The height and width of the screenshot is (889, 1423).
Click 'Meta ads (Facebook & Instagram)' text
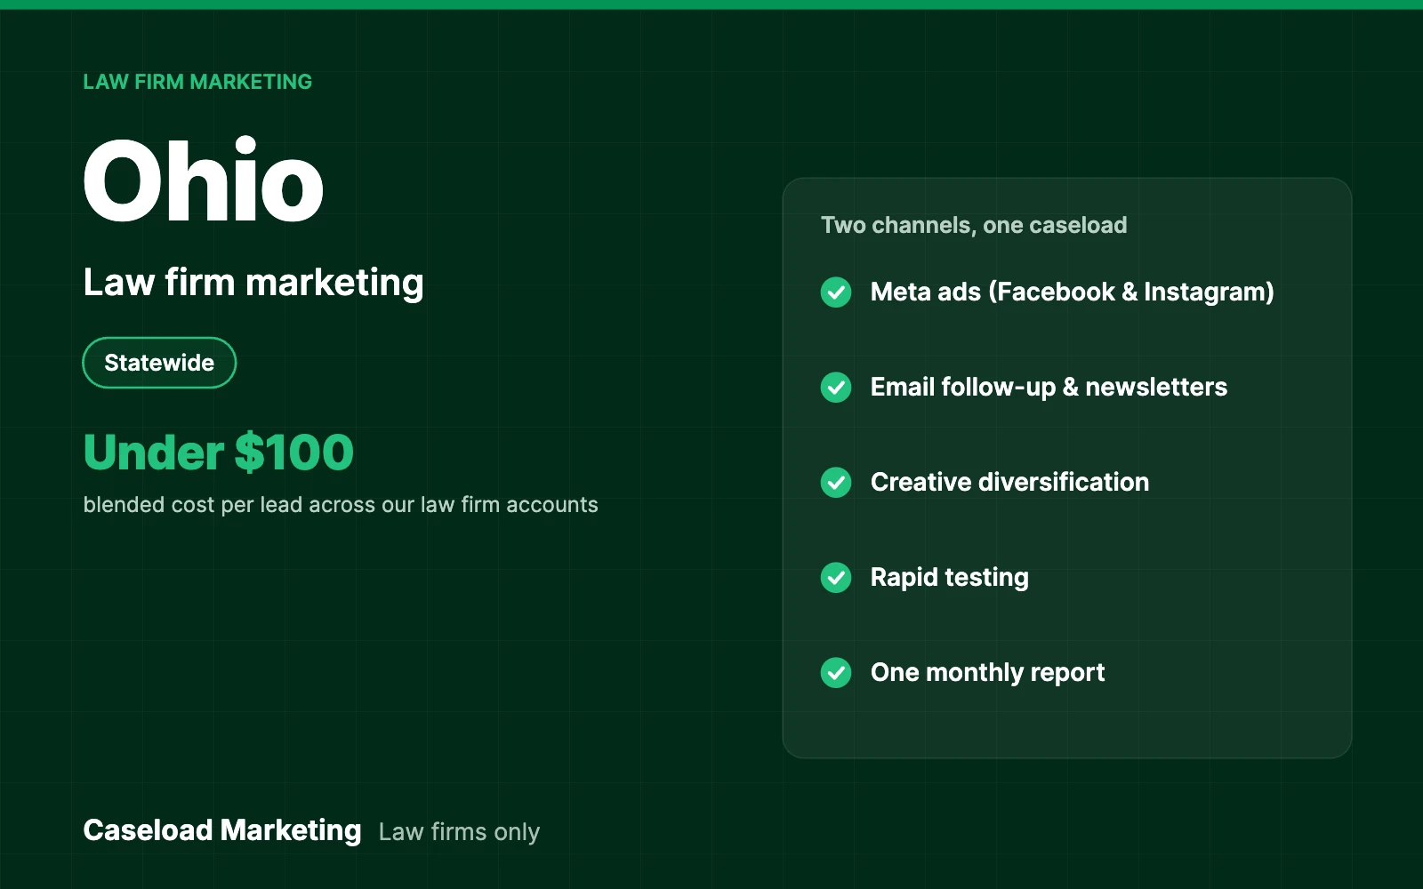point(1073,292)
